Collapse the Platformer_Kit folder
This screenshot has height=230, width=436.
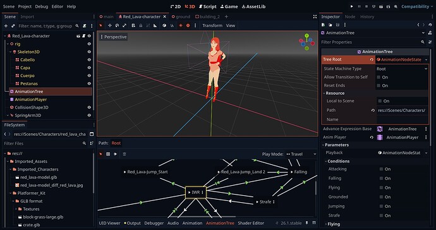tap(11, 193)
